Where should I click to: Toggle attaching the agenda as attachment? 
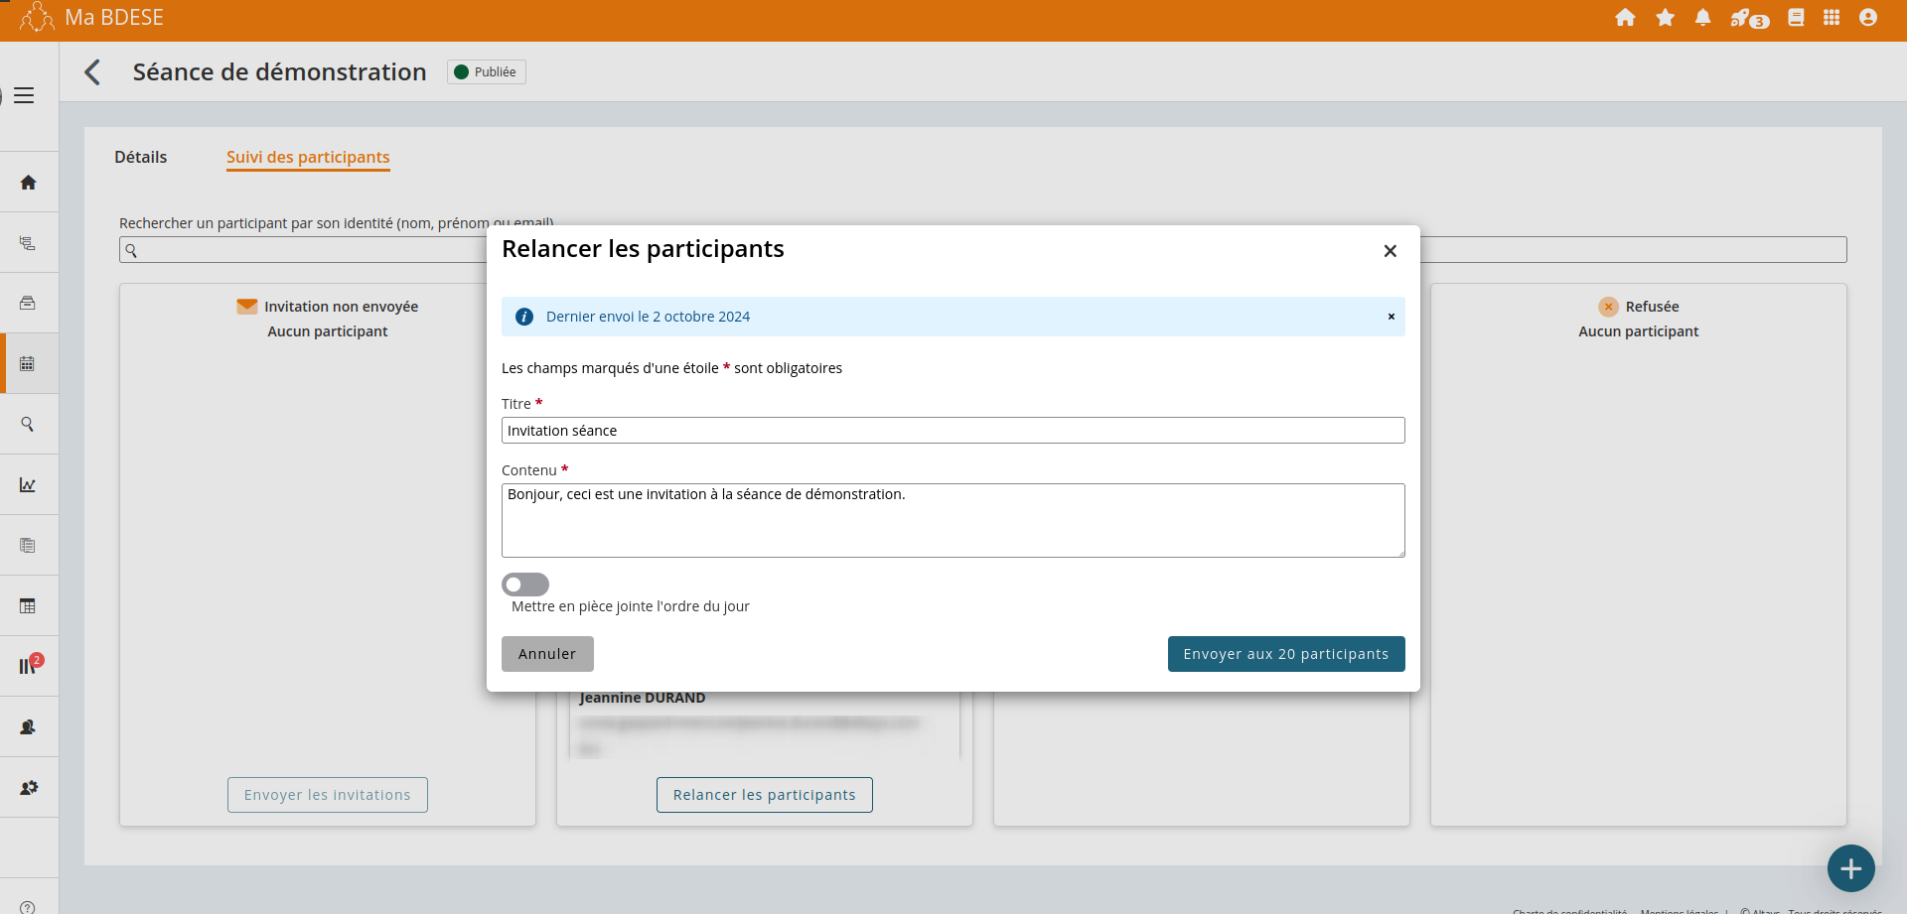click(525, 585)
